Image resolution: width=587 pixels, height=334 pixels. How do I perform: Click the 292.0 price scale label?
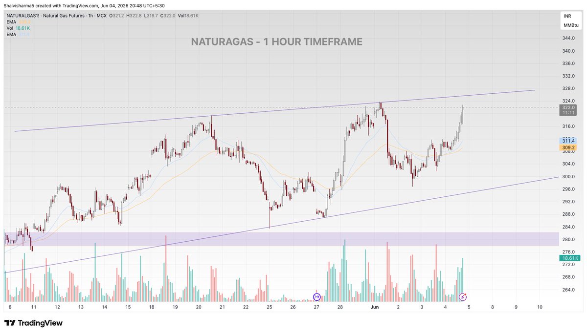tap(568, 202)
